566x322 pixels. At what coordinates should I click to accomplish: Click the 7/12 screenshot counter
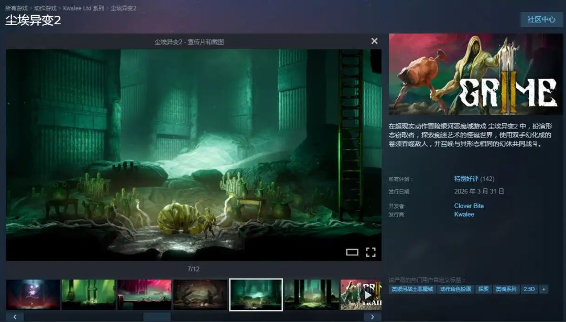193,269
